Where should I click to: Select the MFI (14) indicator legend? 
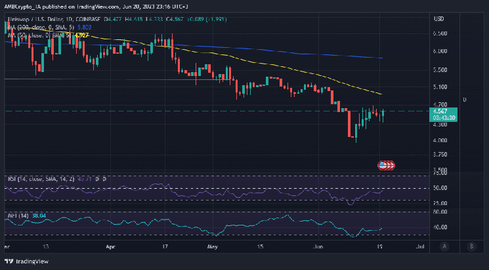pyautogui.click(x=18, y=216)
